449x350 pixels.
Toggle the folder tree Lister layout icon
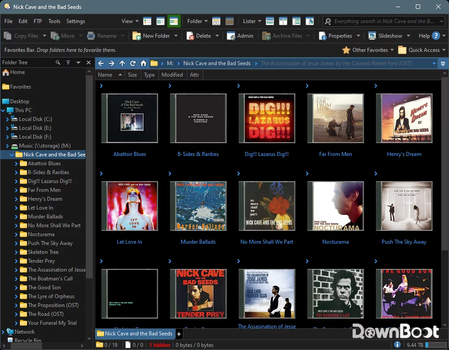283,21
